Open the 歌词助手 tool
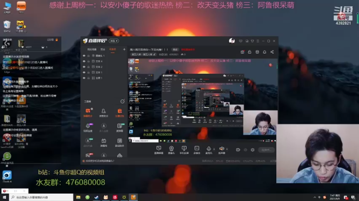 pyautogui.click(x=119, y=142)
